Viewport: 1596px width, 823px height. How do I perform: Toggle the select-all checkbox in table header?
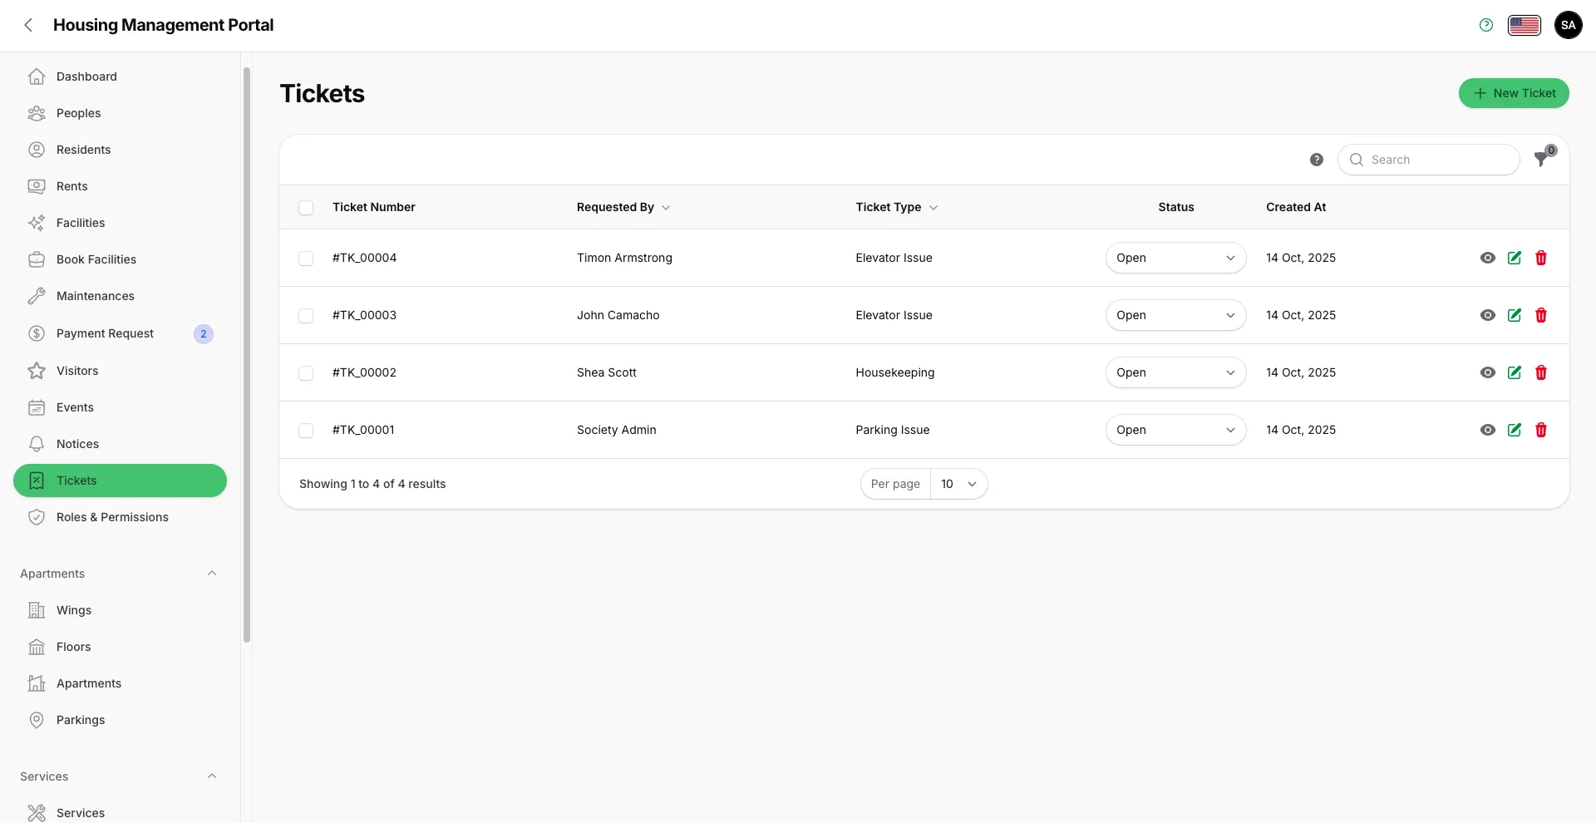click(306, 208)
